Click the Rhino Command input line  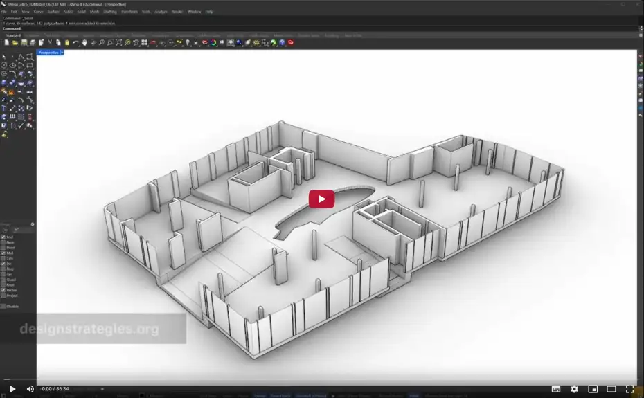pos(321,29)
